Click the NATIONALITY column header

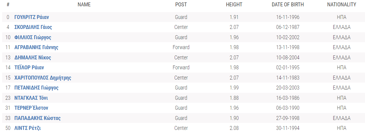(x=341, y=5)
